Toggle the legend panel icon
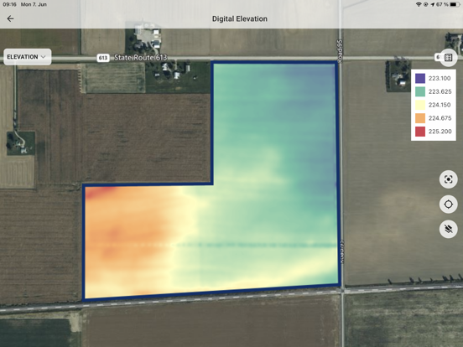The height and width of the screenshot is (347, 463). [x=448, y=57]
